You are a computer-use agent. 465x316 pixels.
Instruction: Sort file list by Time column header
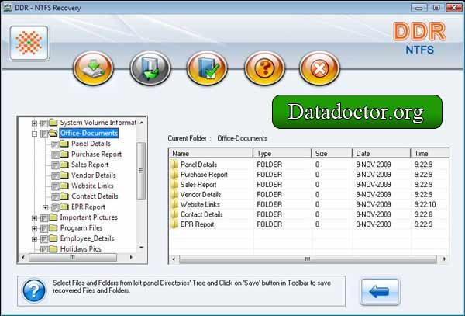pos(430,153)
